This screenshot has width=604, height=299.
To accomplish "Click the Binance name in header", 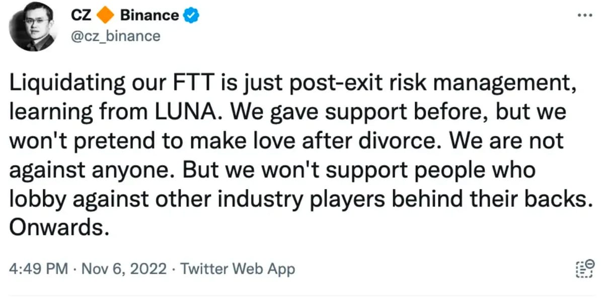I will 149,16.
